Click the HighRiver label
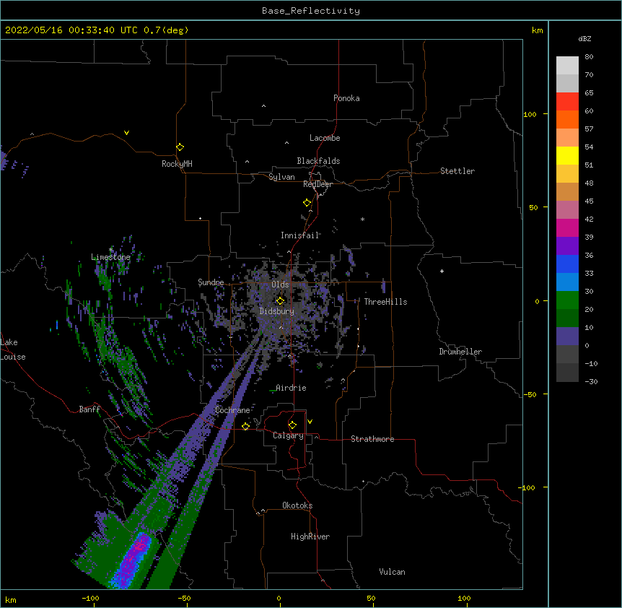The height and width of the screenshot is (608, 622). point(310,537)
